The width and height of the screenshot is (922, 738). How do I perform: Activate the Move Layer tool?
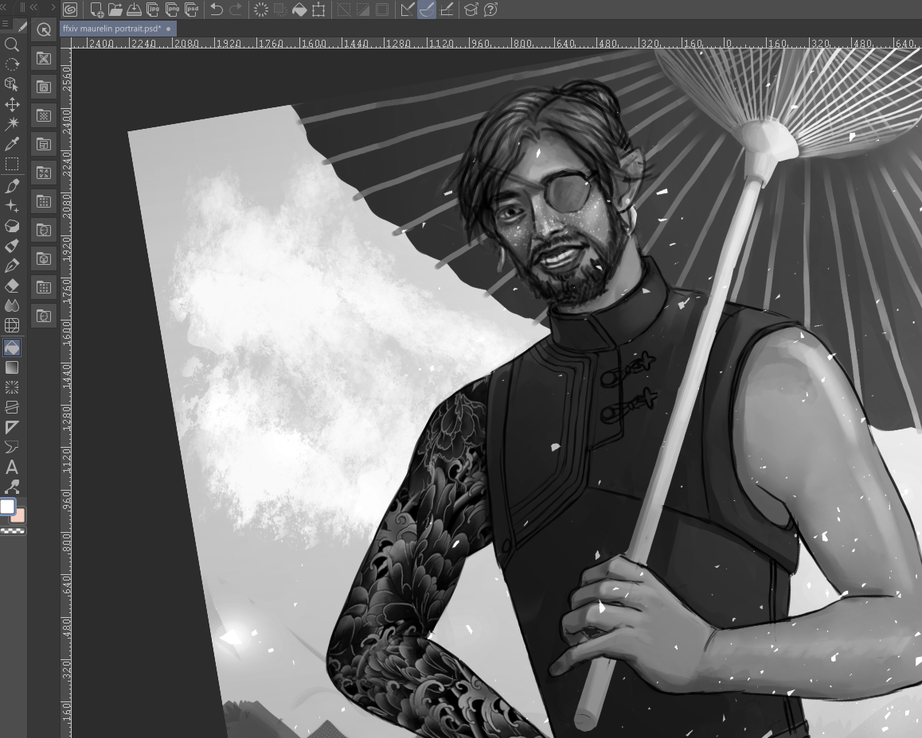click(x=12, y=104)
